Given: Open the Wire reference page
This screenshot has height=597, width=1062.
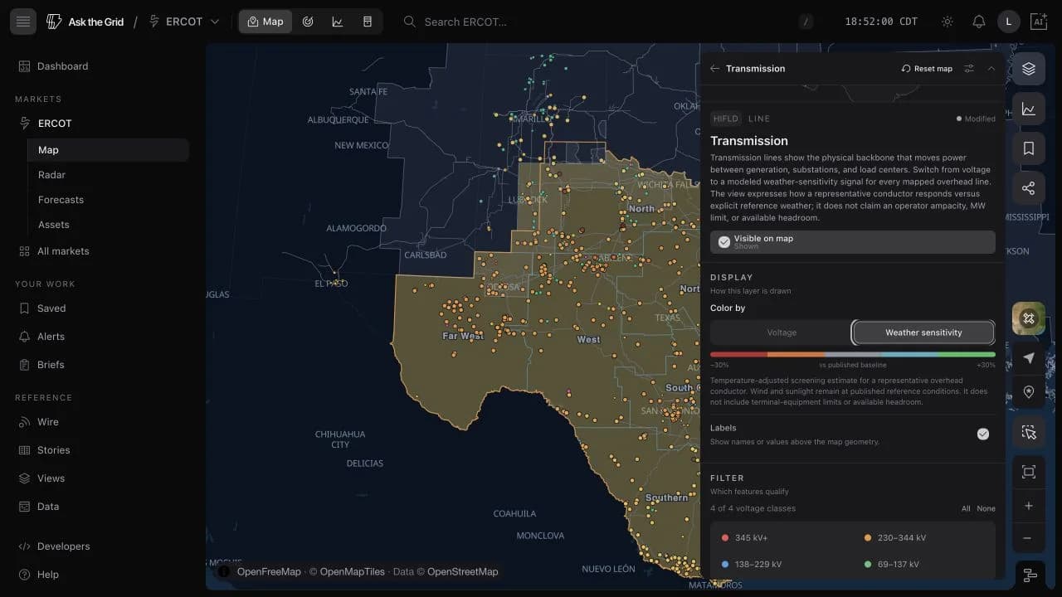Looking at the screenshot, I should point(102,422).
